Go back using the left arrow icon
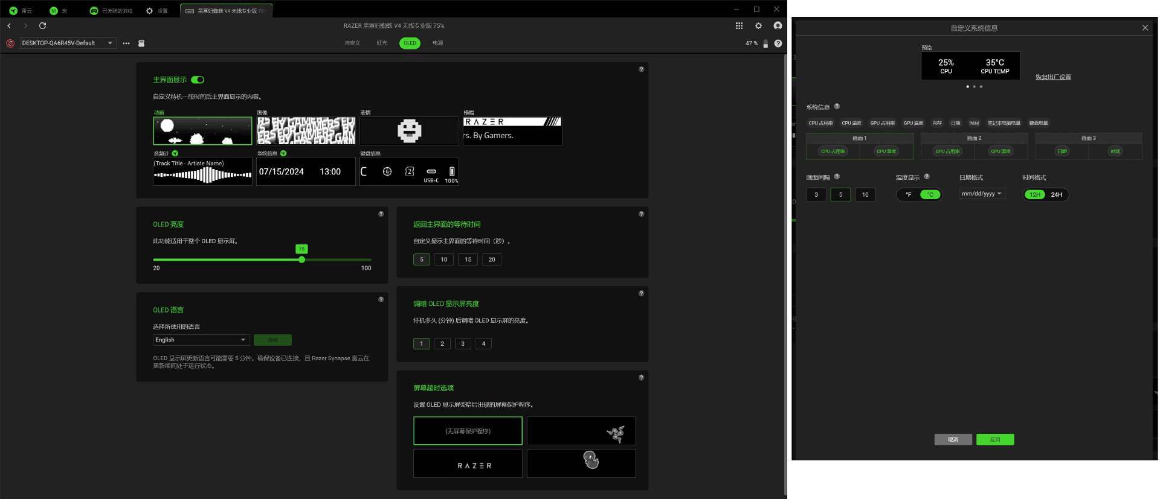Image resolution: width=1160 pixels, height=499 pixels. click(x=9, y=26)
